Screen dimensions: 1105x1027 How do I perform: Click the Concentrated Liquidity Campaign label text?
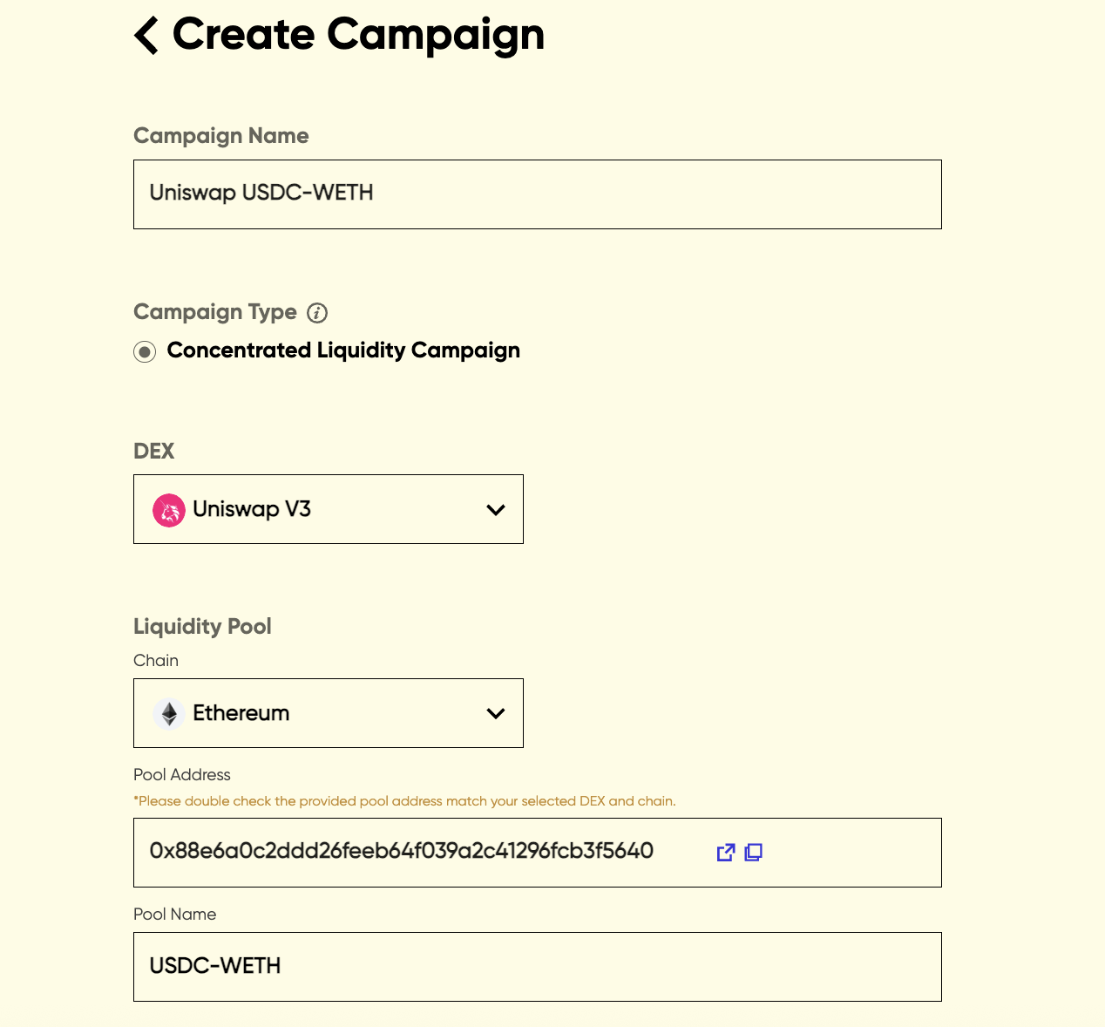[343, 350]
